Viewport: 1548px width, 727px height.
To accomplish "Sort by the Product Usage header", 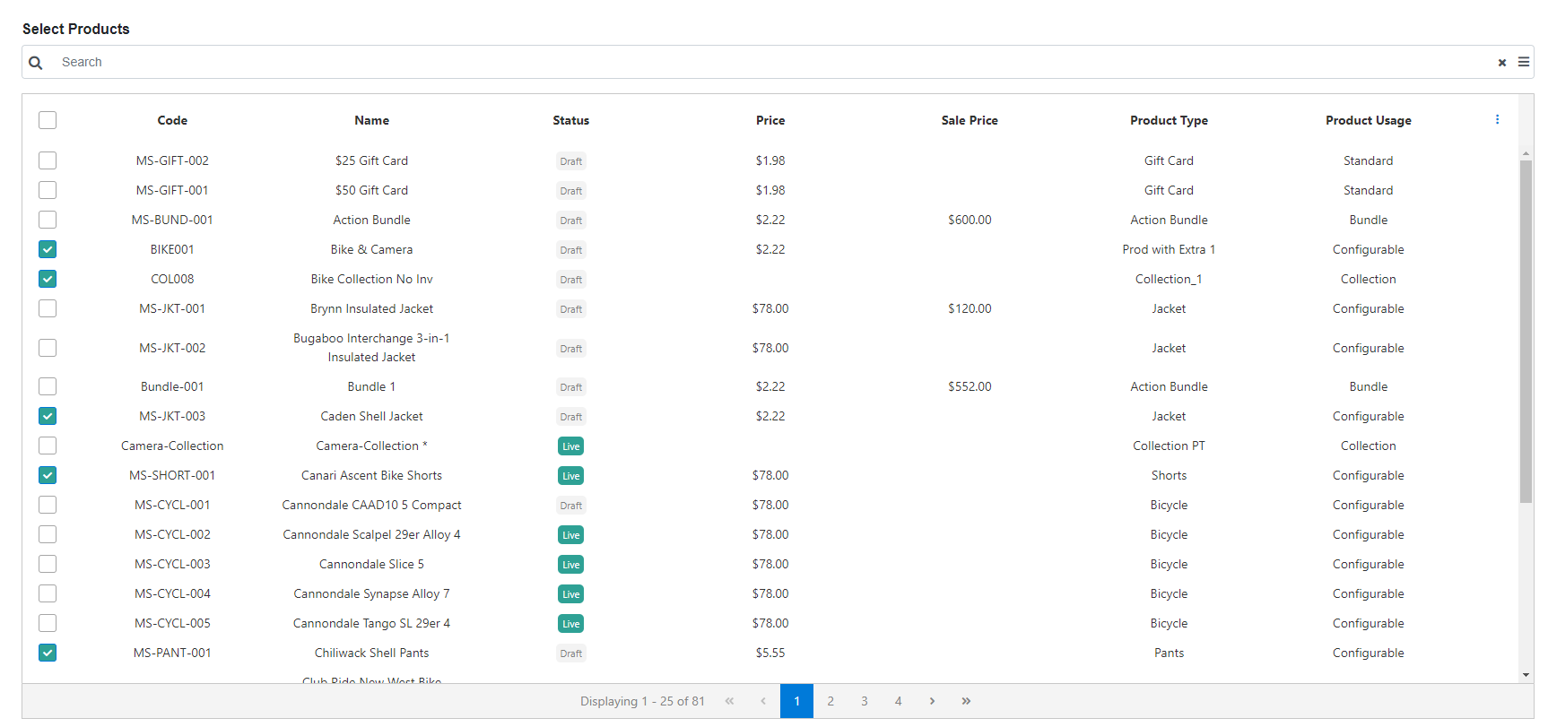I will [x=1369, y=120].
